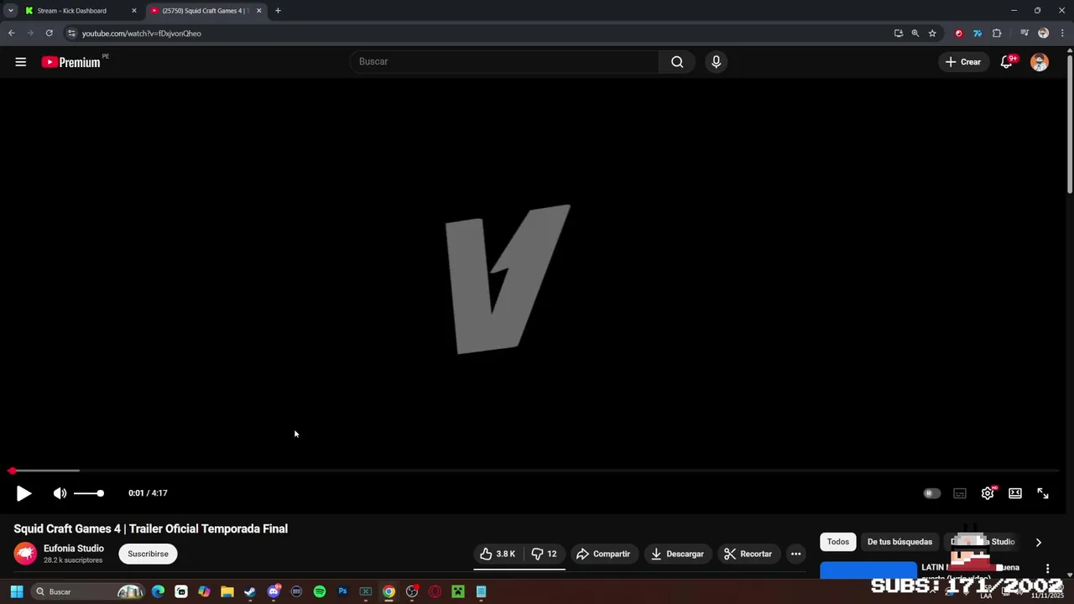Select the Squid Craft Games 4 browser tab
The width and height of the screenshot is (1074, 604).
[x=205, y=11]
